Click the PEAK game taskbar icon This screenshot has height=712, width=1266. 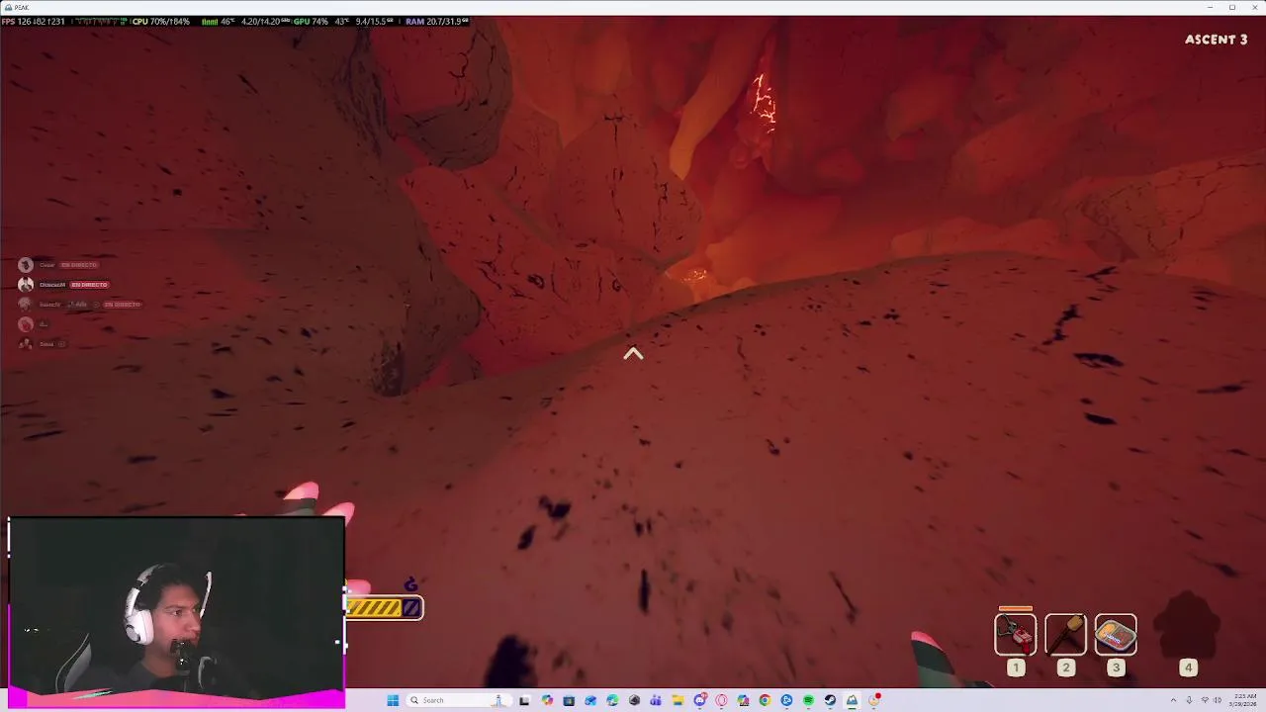852,700
